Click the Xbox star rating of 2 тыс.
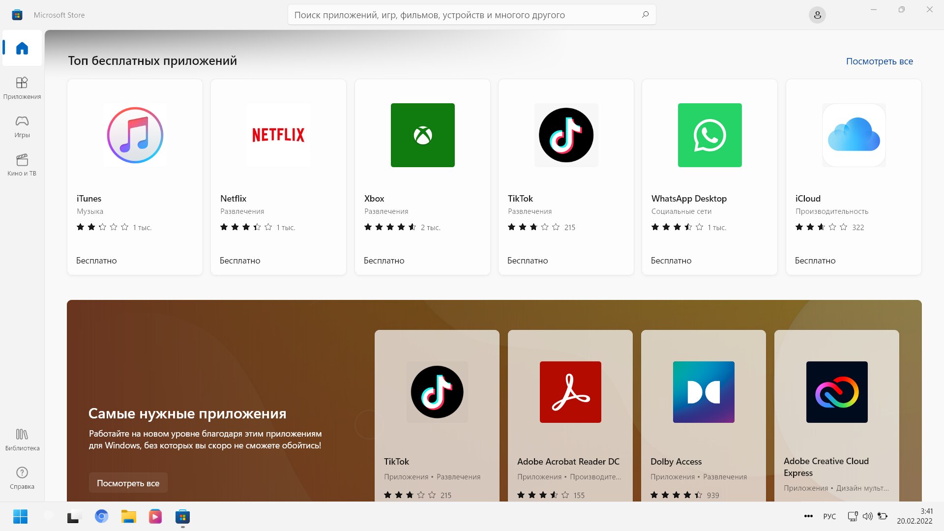The width and height of the screenshot is (944, 531). tap(402, 227)
